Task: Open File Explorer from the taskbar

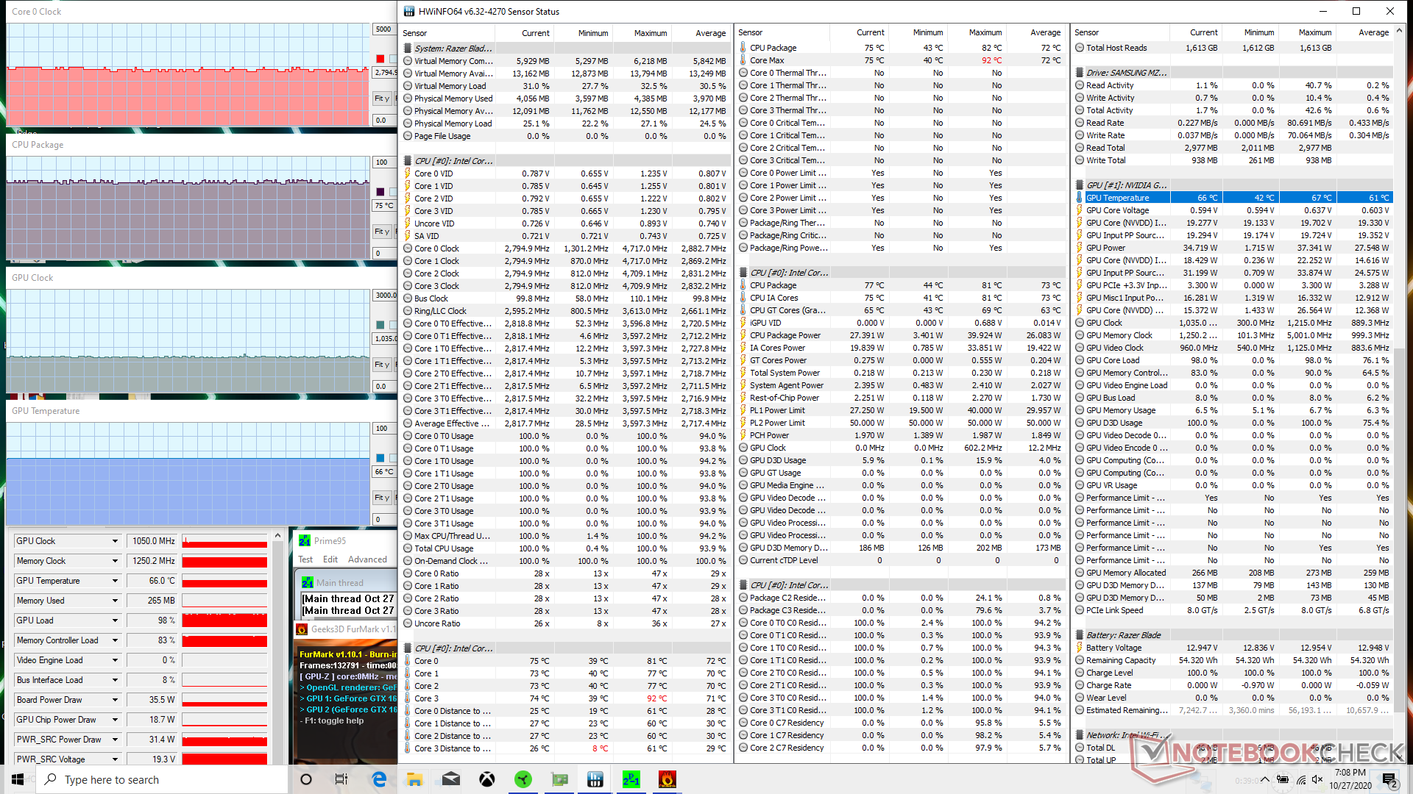Action: [x=415, y=779]
